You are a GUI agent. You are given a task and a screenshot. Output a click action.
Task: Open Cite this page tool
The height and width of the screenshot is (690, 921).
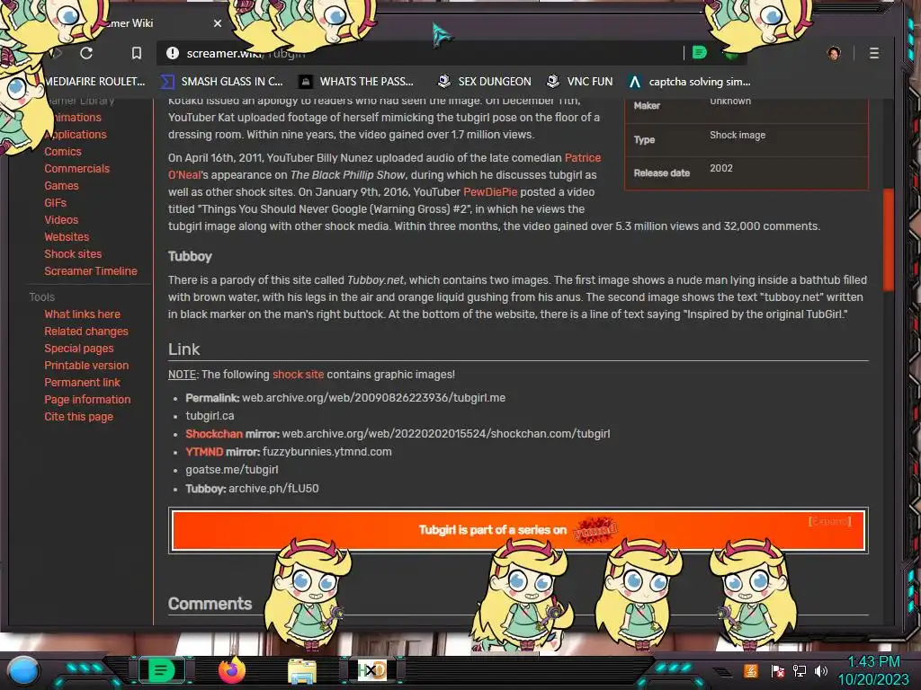click(79, 416)
